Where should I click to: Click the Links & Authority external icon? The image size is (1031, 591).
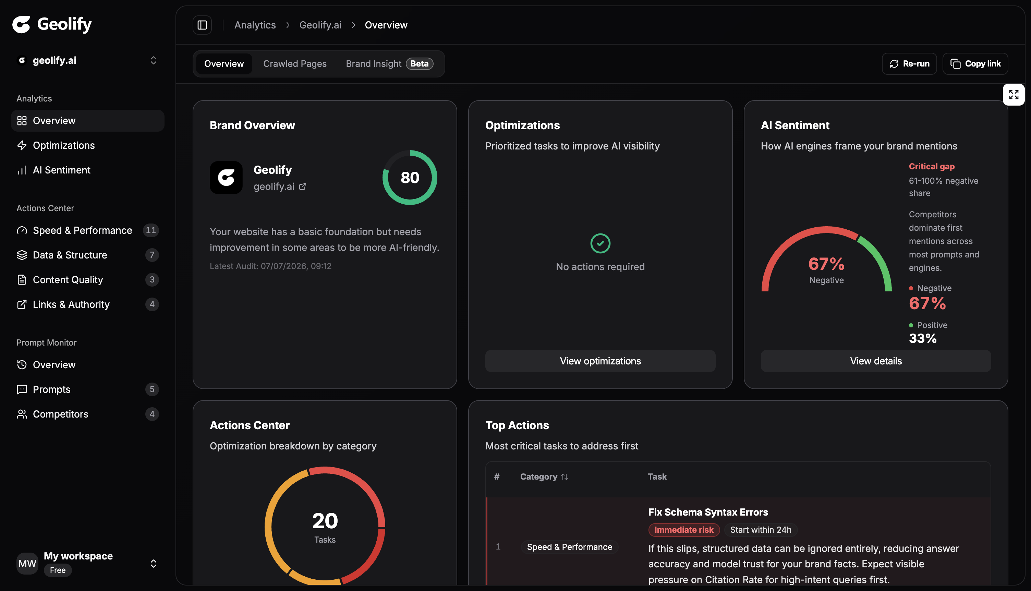pos(22,304)
